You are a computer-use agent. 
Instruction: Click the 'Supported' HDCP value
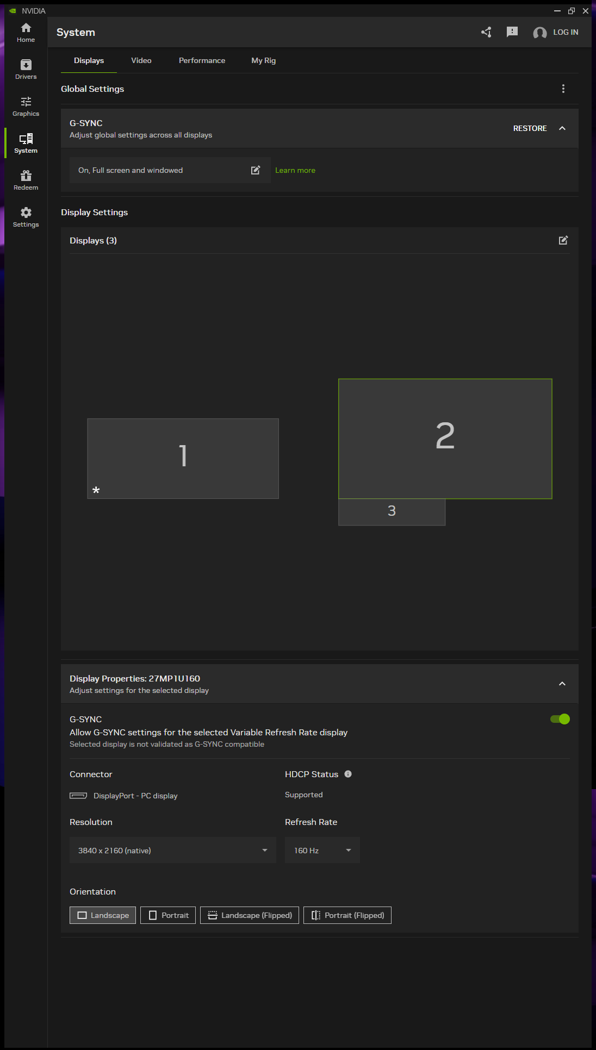tap(304, 795)
